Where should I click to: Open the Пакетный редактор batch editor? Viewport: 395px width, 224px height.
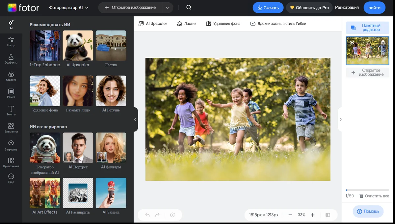point(367,28)
